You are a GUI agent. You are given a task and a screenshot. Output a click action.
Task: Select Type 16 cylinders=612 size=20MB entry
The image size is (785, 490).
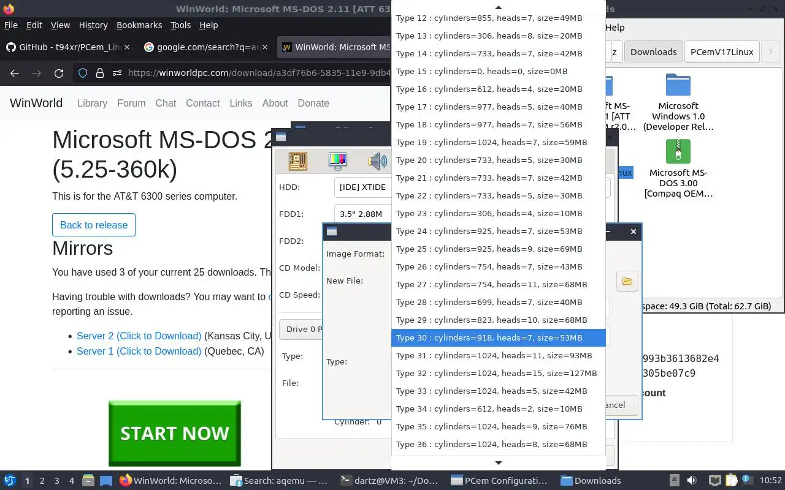pyautogui.click(x=498, y=89)
